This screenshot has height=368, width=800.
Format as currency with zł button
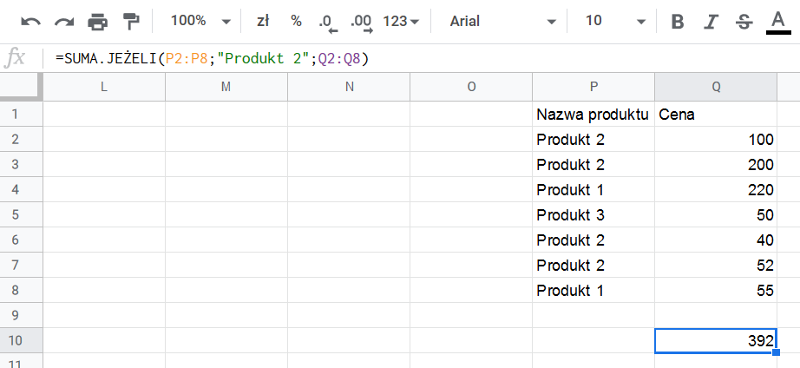263,22
